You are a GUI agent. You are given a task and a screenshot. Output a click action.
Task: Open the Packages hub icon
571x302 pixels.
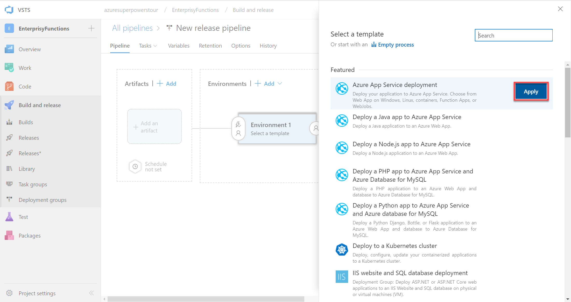point(9,235)
